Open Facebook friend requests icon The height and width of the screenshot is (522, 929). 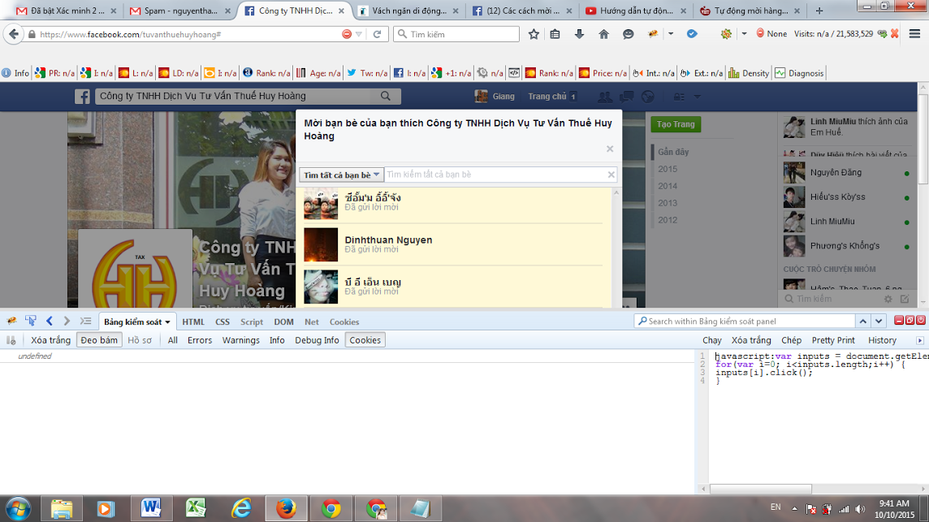point(604,97)
